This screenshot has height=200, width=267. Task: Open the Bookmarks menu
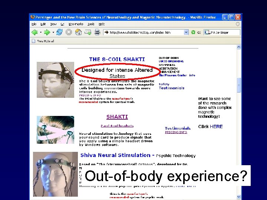(x=76, y=24)
